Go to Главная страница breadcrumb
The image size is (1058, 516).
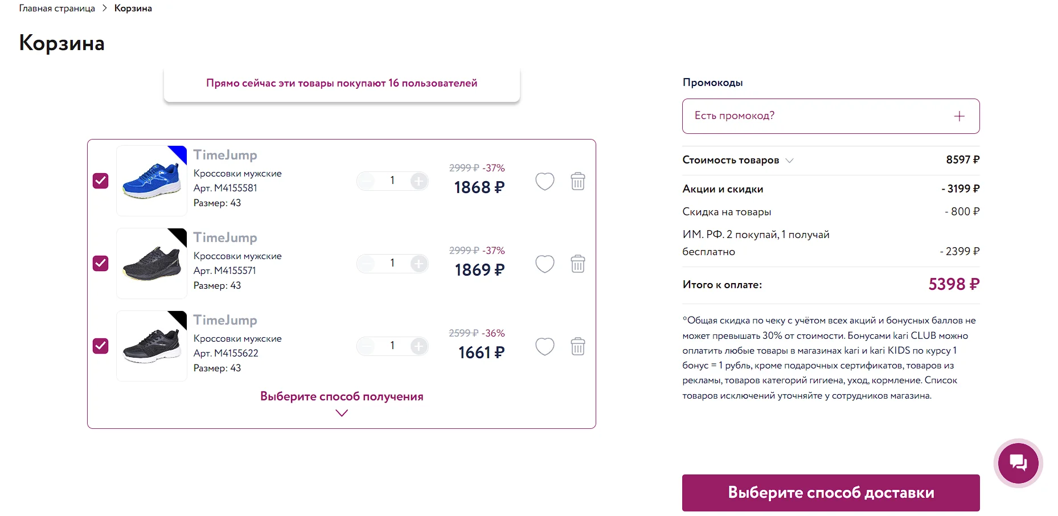(57, 9)
